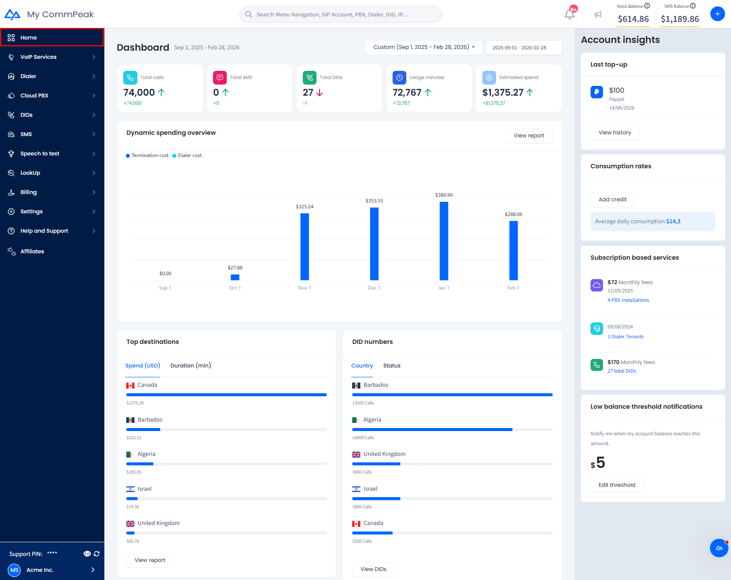Click View DIDs button

tap(373, 569)
